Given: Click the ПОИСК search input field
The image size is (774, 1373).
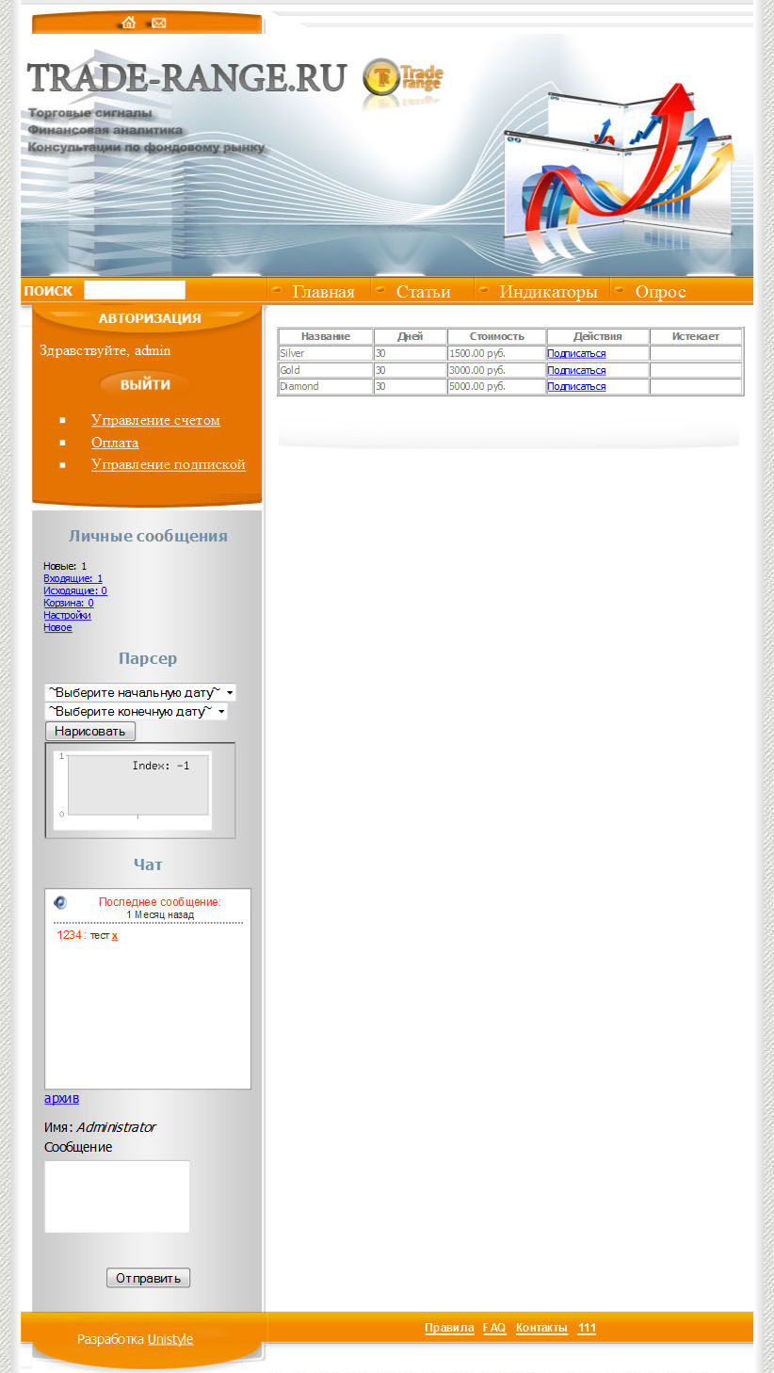Looking at the screenshot, I should [134, 289].
